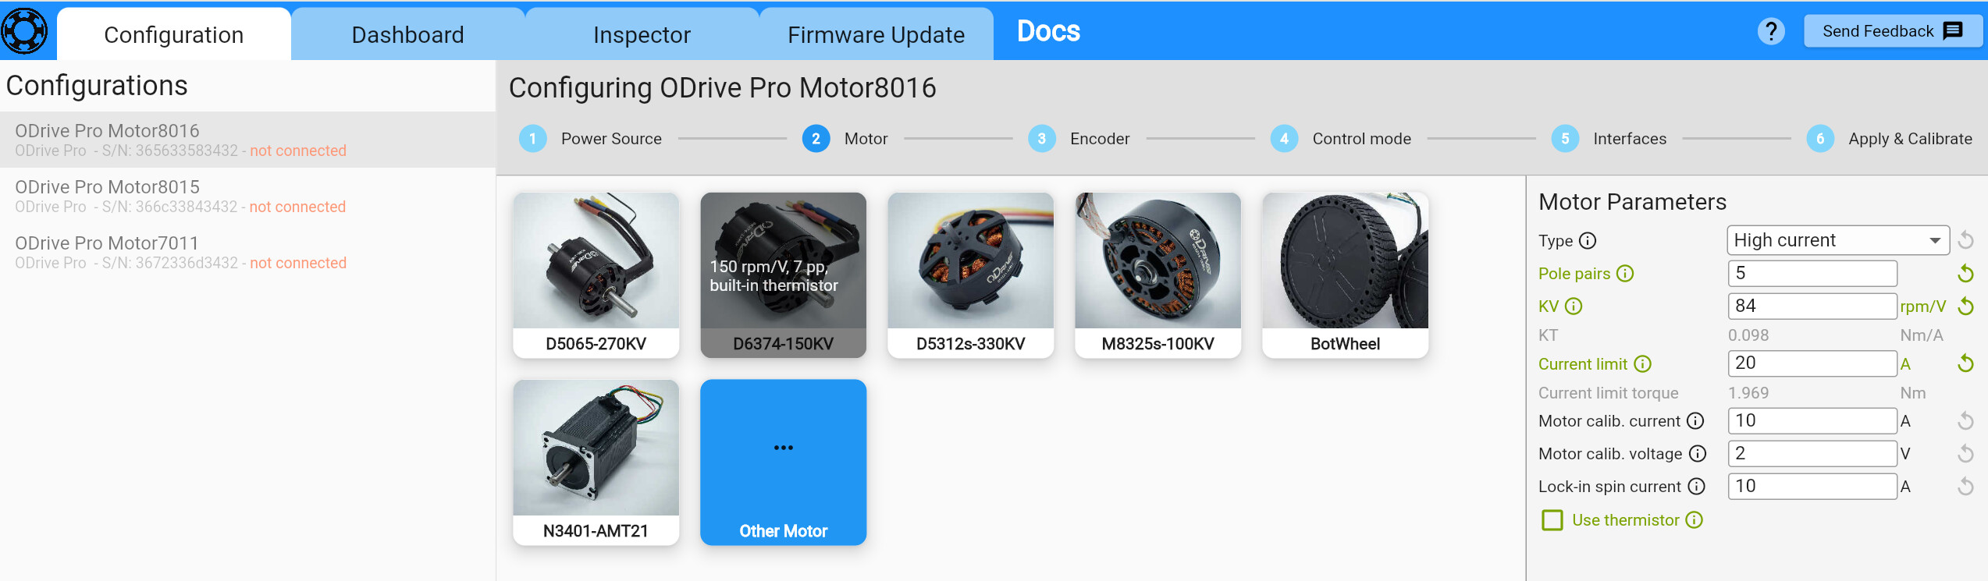This screenshot has width=1988, height=581.
Task: Click the Send Feedback button
Action: [x=1893, y=31]
